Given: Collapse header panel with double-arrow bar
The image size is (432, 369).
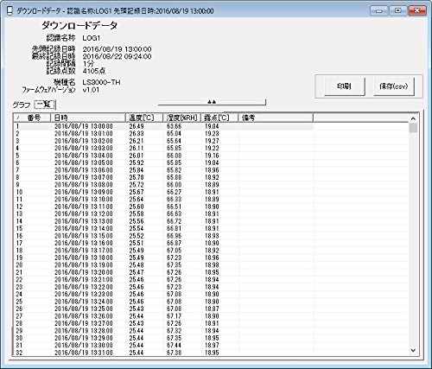Looking at the screenshot, I should click(x=212, y=102).
